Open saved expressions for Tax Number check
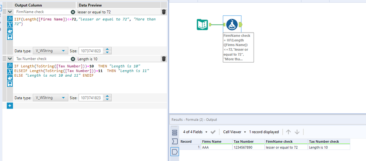 coord(10,78)
